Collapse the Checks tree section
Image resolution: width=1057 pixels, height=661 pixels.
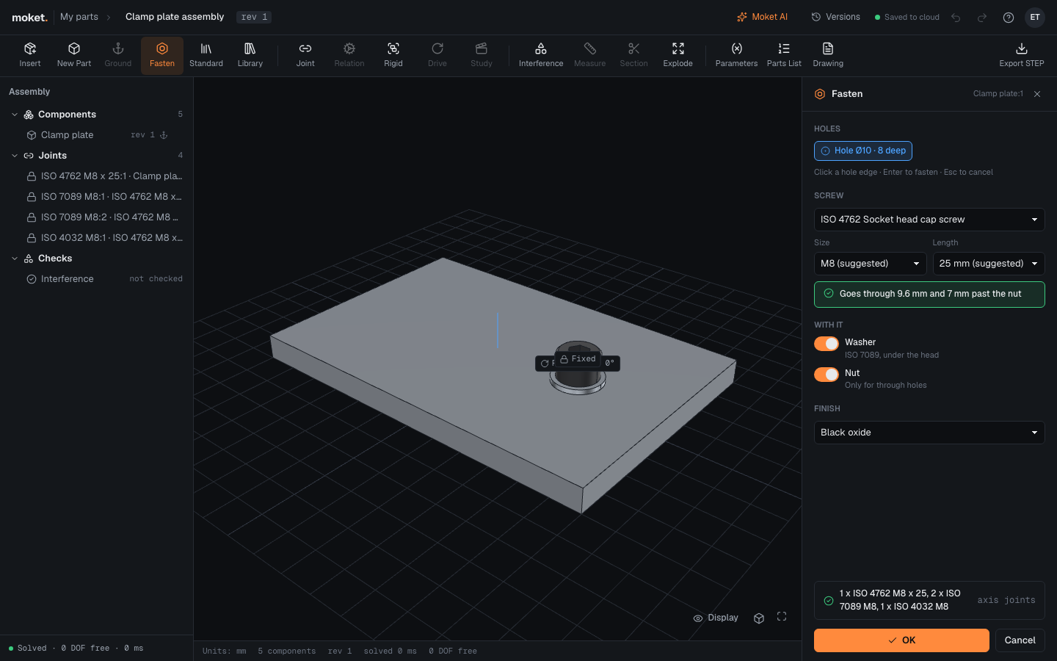pos(15,259)
